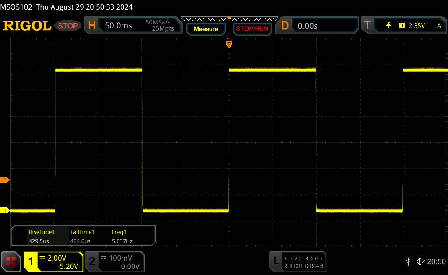The width and height of the screenshot is (448, 275).
Task: Click the 25Mpts memory depth readout
Action: (x=163, y=28)
